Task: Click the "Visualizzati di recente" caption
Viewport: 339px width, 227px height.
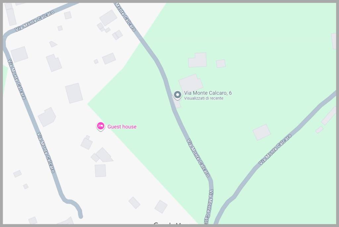Action: [x=204, y=98]
